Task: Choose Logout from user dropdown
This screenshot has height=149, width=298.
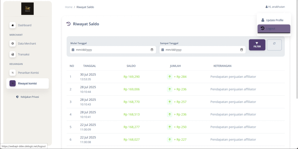Action: [x=274, y=29]
